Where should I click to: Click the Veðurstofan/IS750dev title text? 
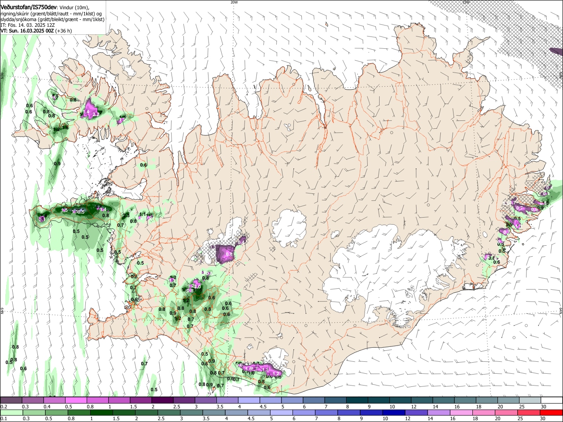coord(29,7)
